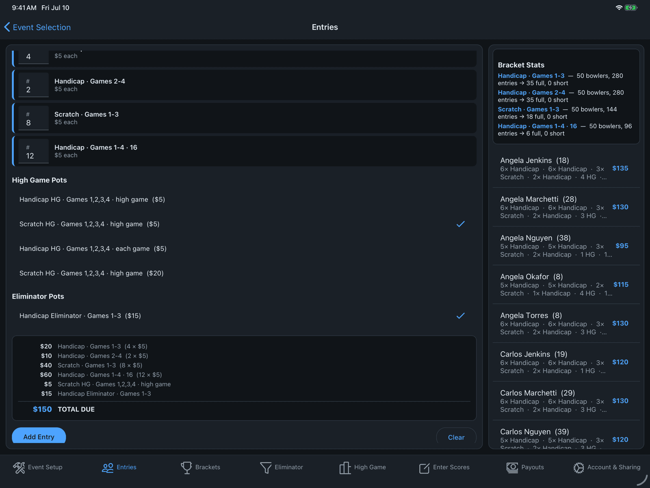Screen dimensions: 650x488
Task: Edit Handicap Games 1-4 · 16 count field
Action: [x=34, y=152]
